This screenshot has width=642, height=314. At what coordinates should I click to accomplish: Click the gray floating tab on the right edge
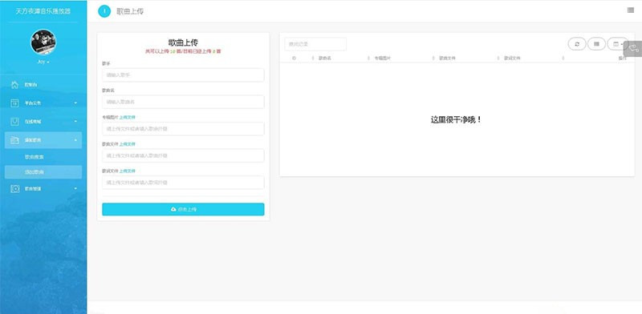(633, 49)
